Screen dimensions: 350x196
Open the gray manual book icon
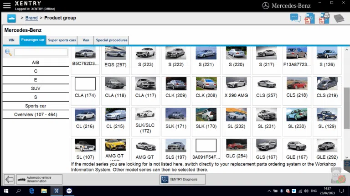click(x=339, y=19)
